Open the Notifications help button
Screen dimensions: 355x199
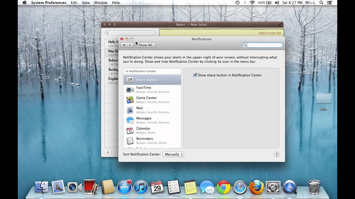277,155
